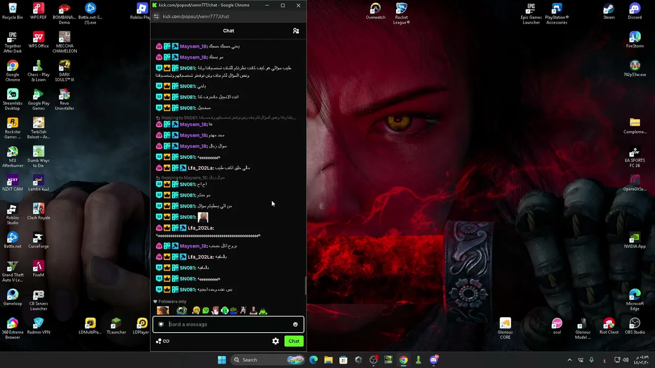
Task: Insert the angry yellow face emote
Action: (196, 310)
